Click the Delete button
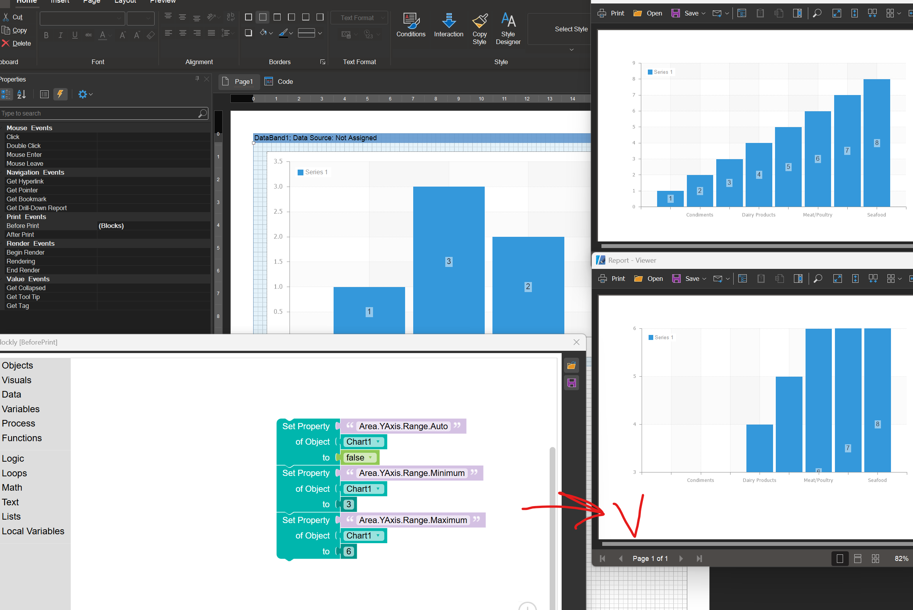 tap(16, 43)
